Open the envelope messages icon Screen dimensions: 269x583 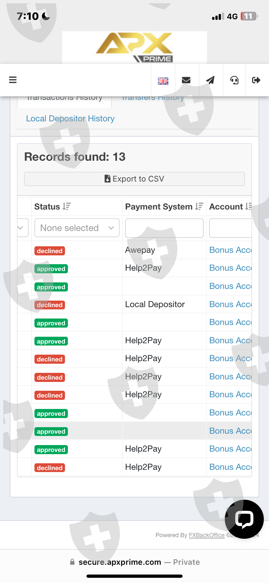tap(186, 80)
